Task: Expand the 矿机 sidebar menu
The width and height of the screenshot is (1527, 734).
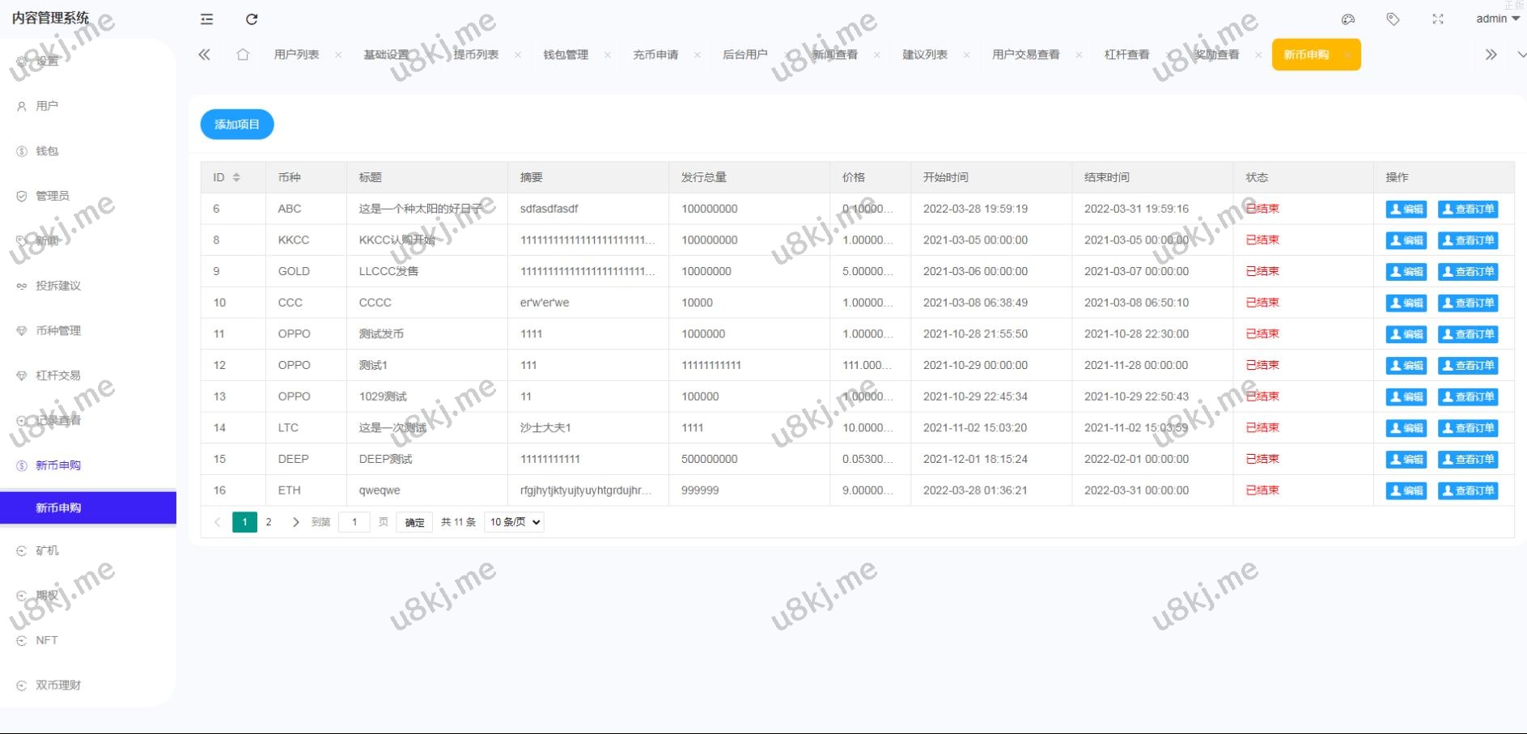Action: (x=47, y=550)
